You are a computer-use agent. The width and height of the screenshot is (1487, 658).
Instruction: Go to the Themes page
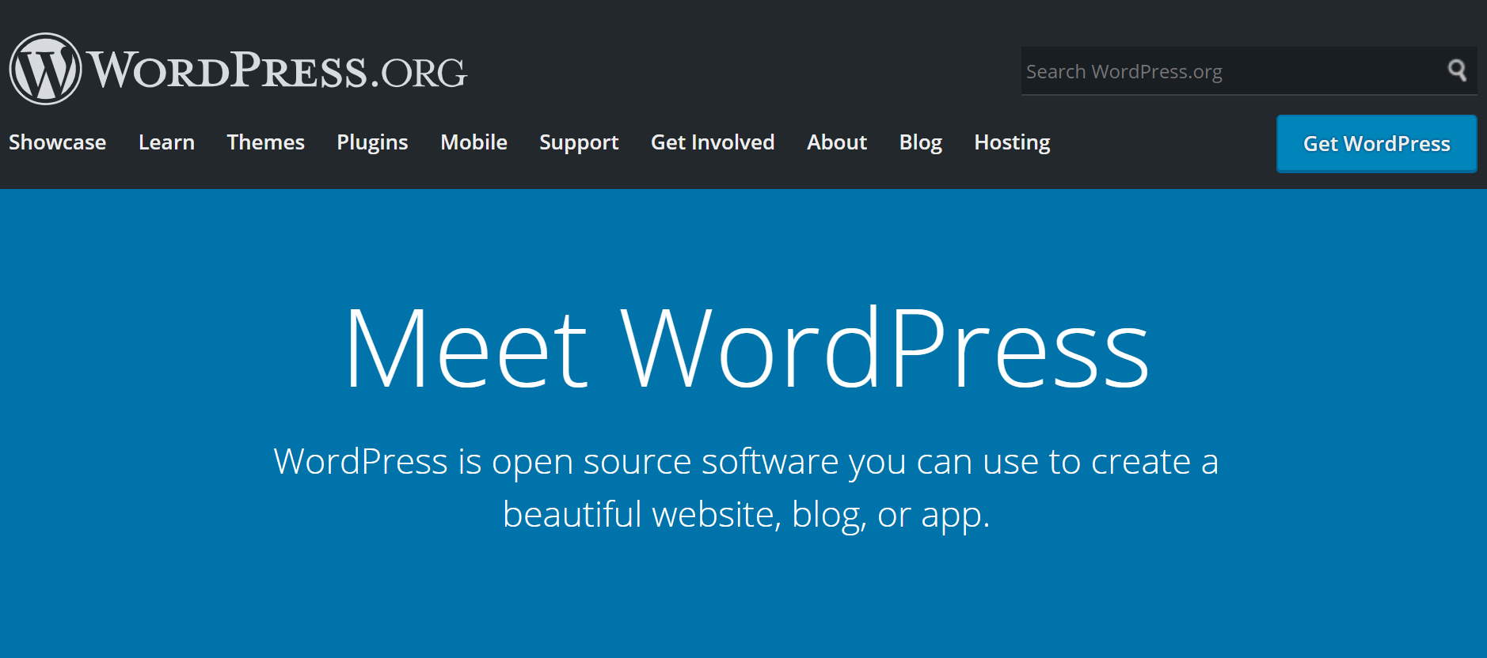click(265, 142)
